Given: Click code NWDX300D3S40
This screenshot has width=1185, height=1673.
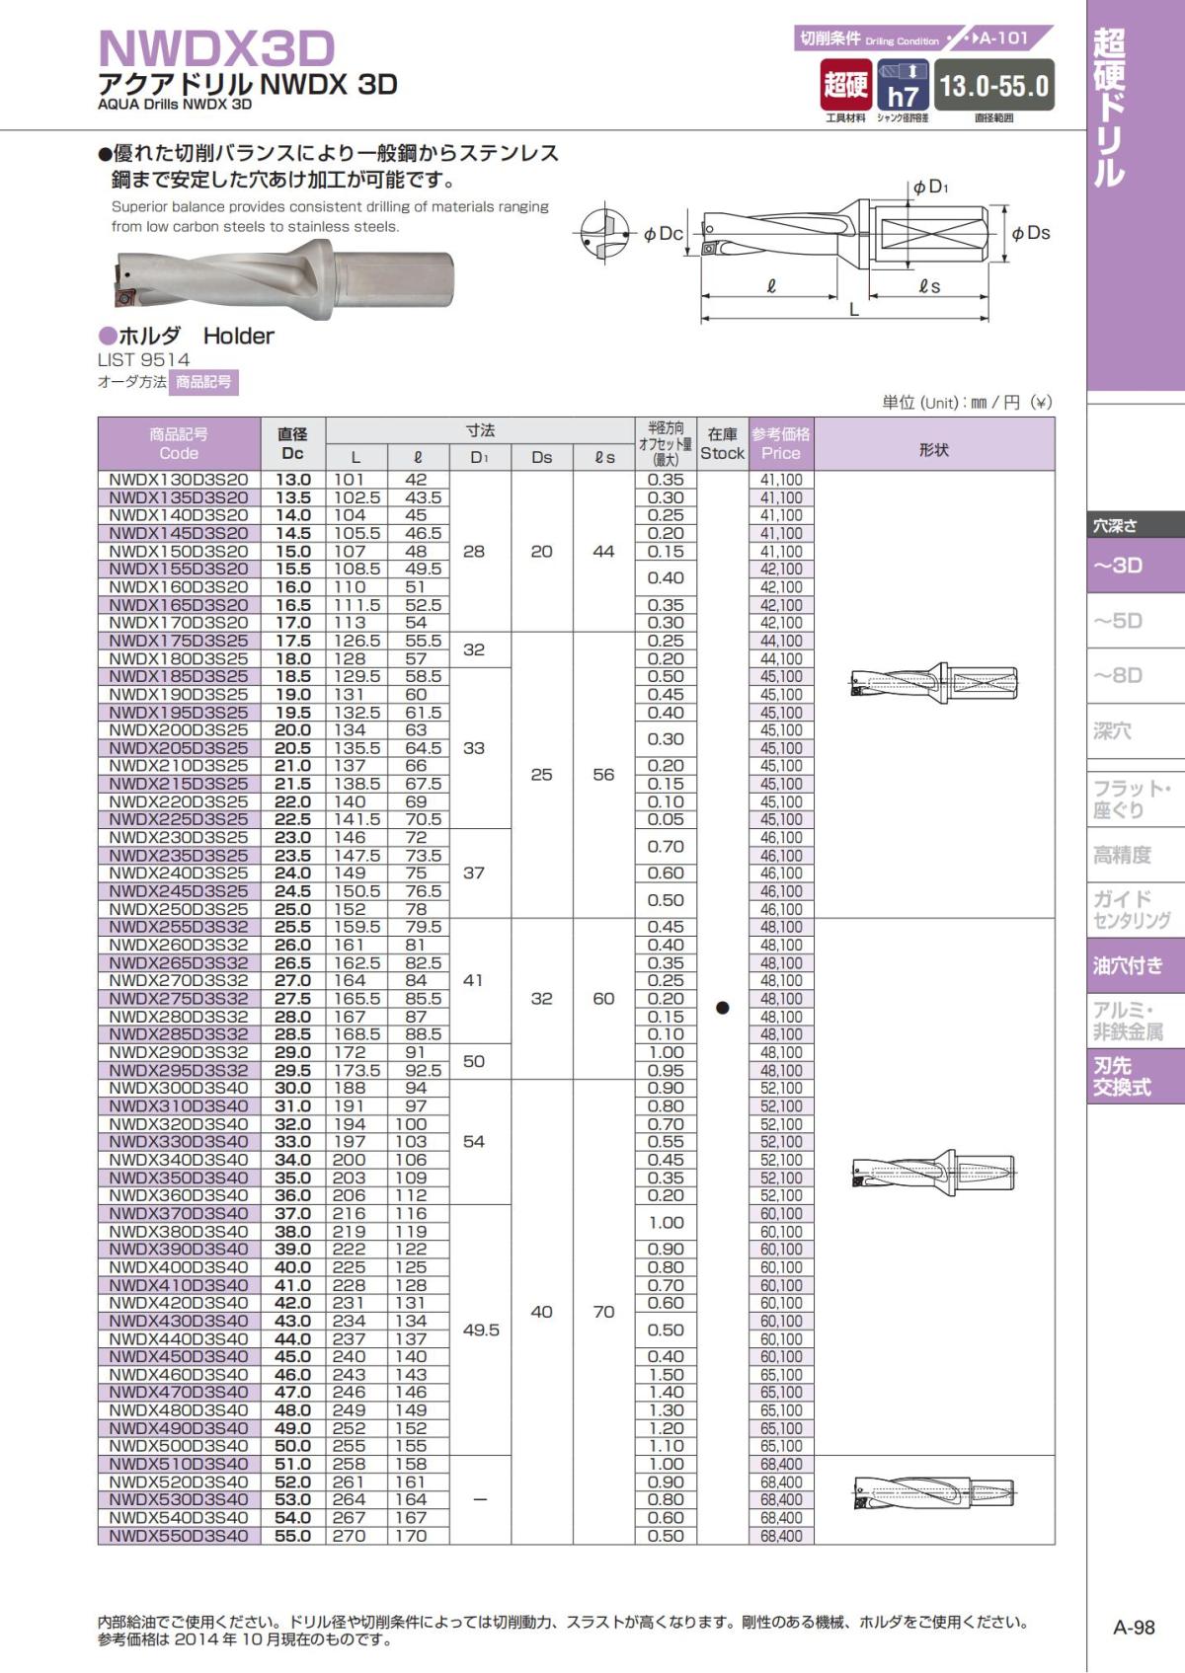Looking at the screenshot, I should click(179, 1088).
